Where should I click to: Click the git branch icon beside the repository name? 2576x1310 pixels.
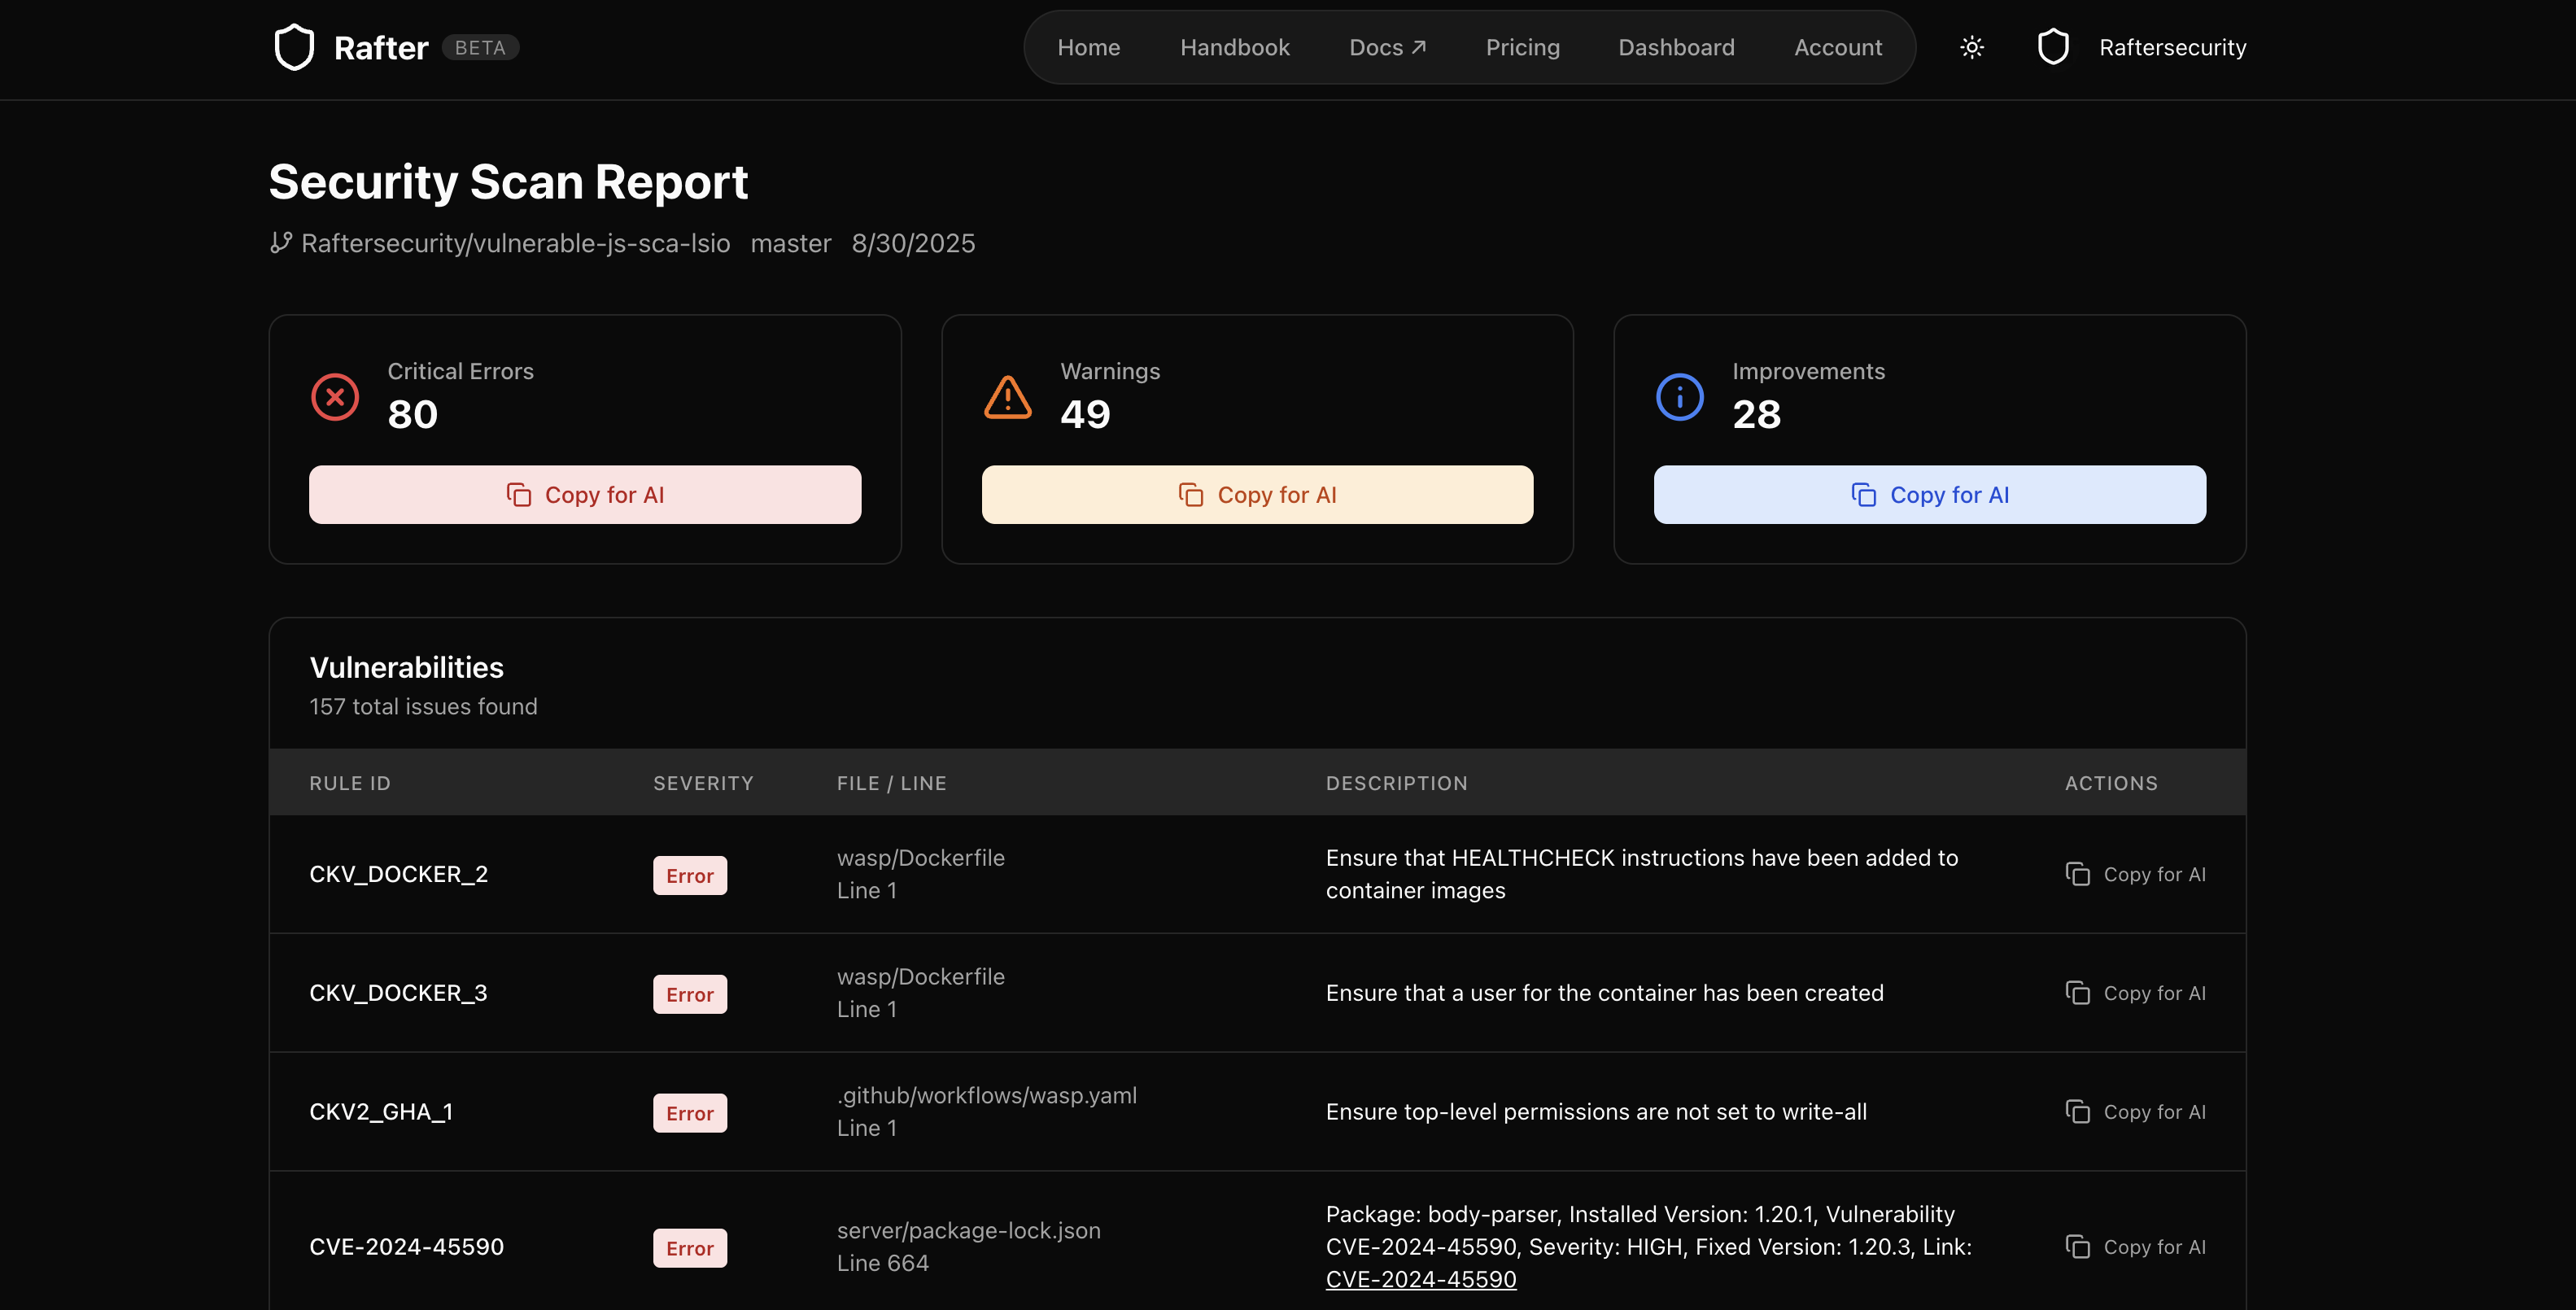[281, 243]
